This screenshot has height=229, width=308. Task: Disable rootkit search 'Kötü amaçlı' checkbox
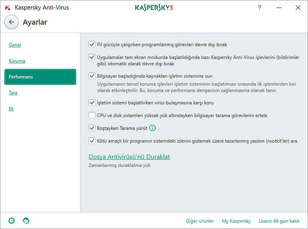pyautogui.click(x=92, y=141)
